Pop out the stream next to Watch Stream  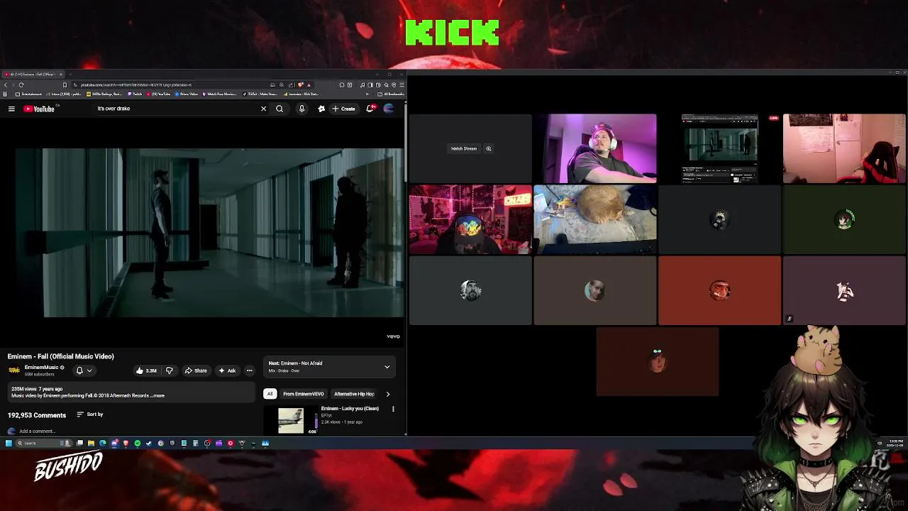click(488, 148)
